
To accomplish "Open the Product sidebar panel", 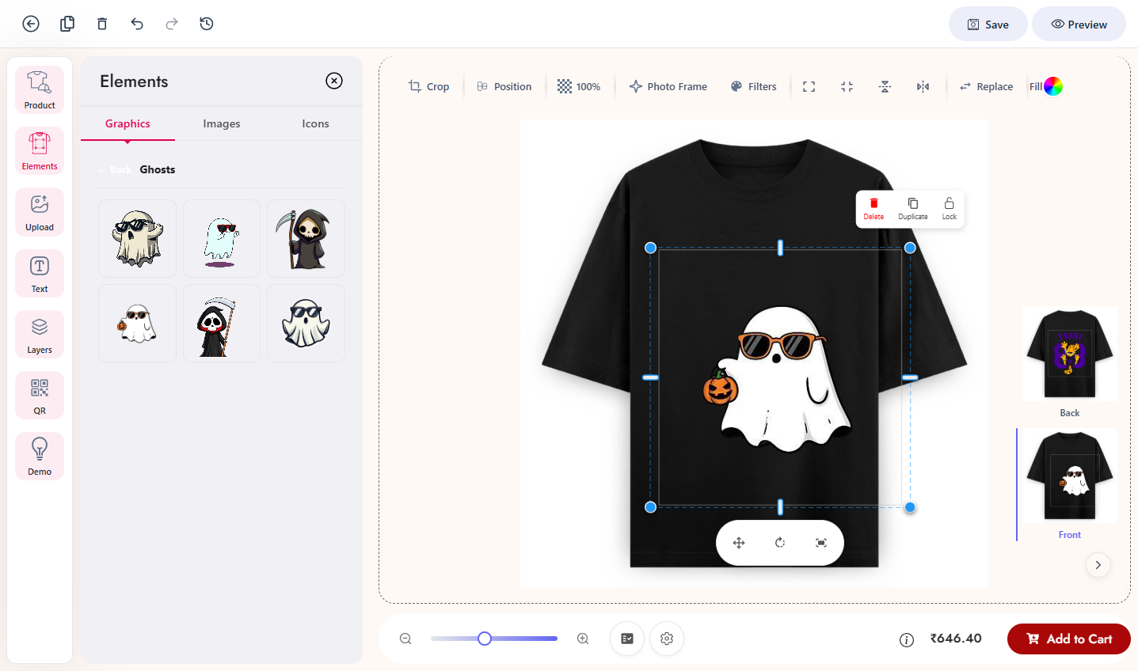I will [x=40, y=90].
